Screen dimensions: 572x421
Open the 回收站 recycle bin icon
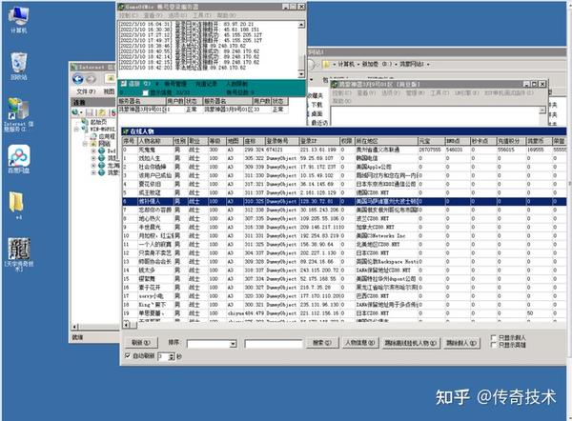click(x=19, y=62)
